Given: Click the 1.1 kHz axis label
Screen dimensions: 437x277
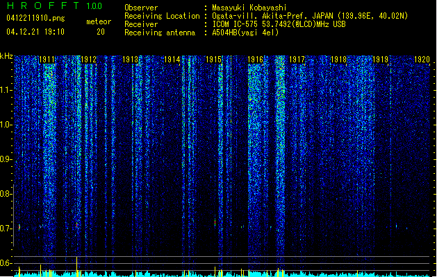Looking at the screenshot, I should (x=6, y=90).
